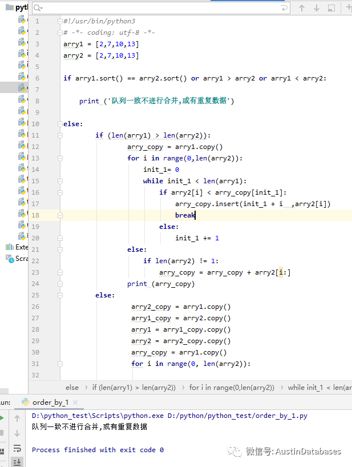The height and width of the screenshot is (467, 352).
Task: Click the newline icon in search field
Action: pyautogui.click(x=285, y=9)
